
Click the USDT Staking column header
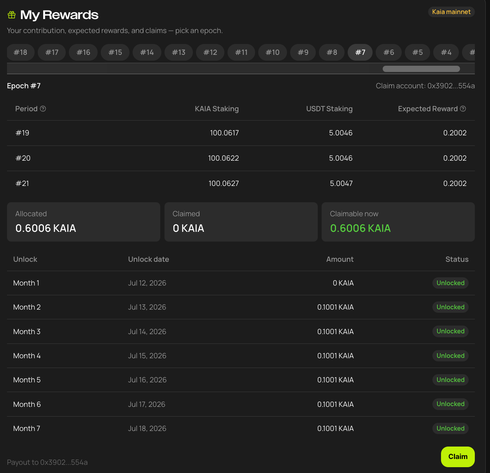point(329,109)
